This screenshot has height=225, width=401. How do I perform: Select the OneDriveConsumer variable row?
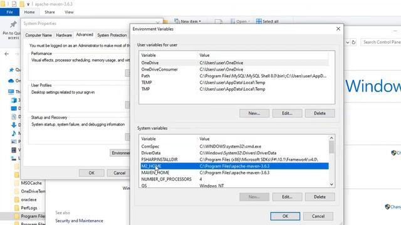coord(234,69)
